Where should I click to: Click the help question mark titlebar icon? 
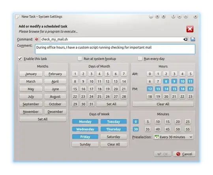pyautogui.click(x=173, y=17)
